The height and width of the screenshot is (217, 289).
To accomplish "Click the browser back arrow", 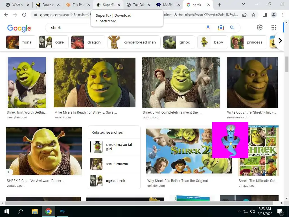I will 6,15.
